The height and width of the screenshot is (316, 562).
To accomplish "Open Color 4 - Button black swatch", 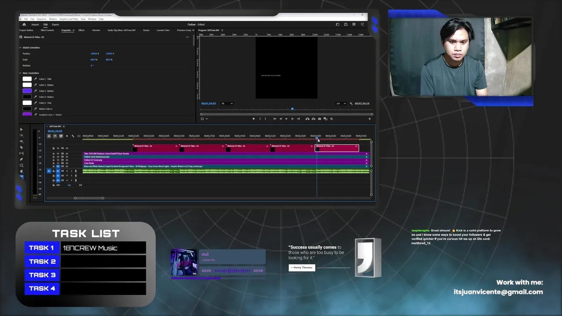I will [27, 97].
